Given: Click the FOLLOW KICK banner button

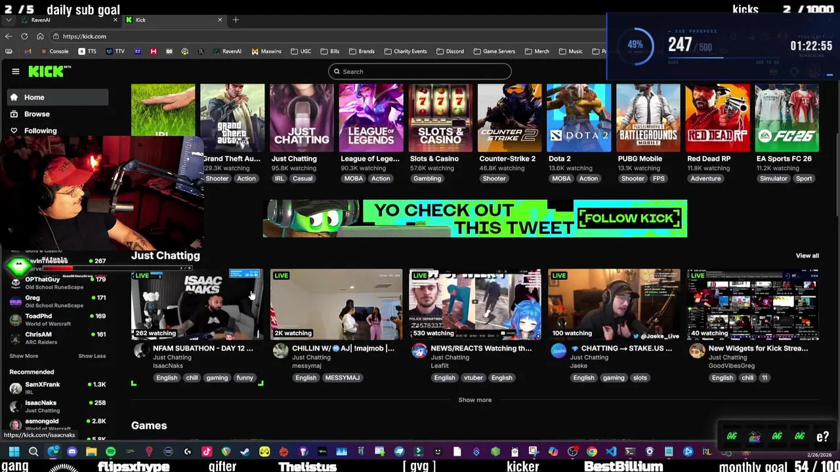Looking at the screenshot, I should pos(630,218).
